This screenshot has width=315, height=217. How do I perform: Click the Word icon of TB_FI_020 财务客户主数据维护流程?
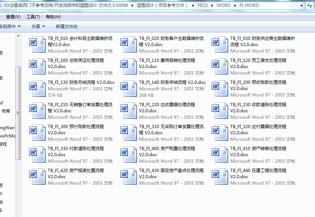129,45
